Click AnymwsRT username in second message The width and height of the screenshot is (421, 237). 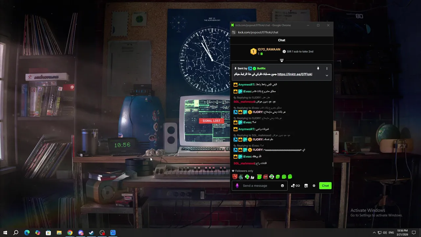pos(246,129)
